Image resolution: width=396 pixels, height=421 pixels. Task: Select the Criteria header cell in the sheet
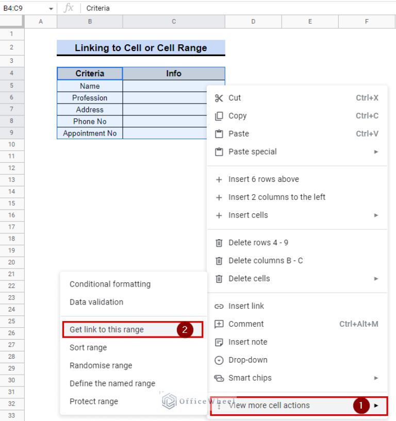[x=89, y=73]
